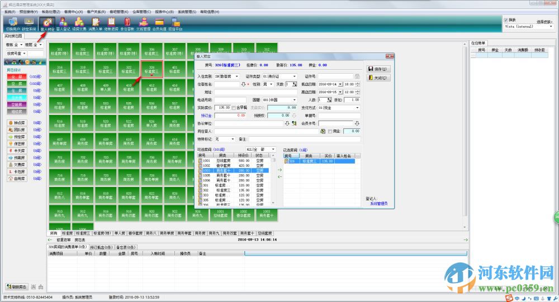Click the 关闭 close button in dialog

point(378,78)
